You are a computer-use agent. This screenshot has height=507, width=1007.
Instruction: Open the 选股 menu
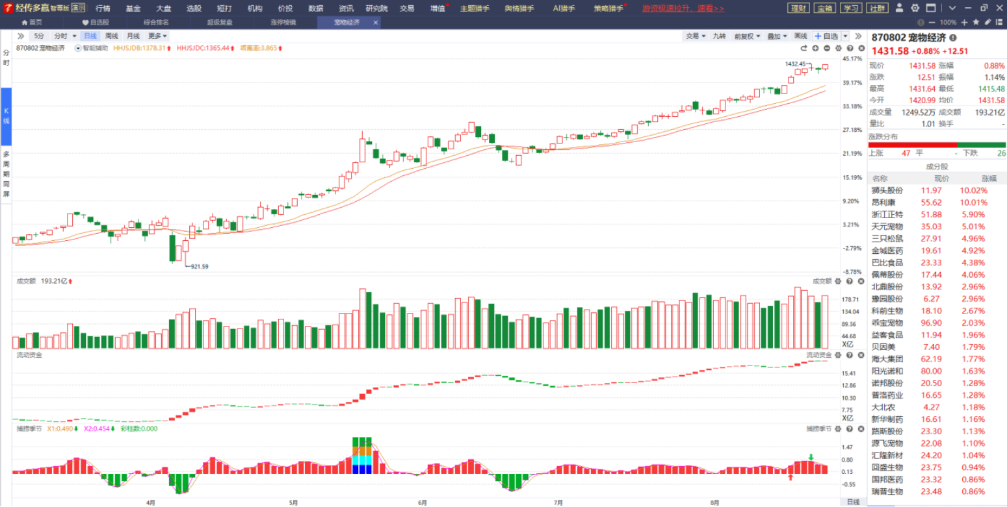(194, 8)
